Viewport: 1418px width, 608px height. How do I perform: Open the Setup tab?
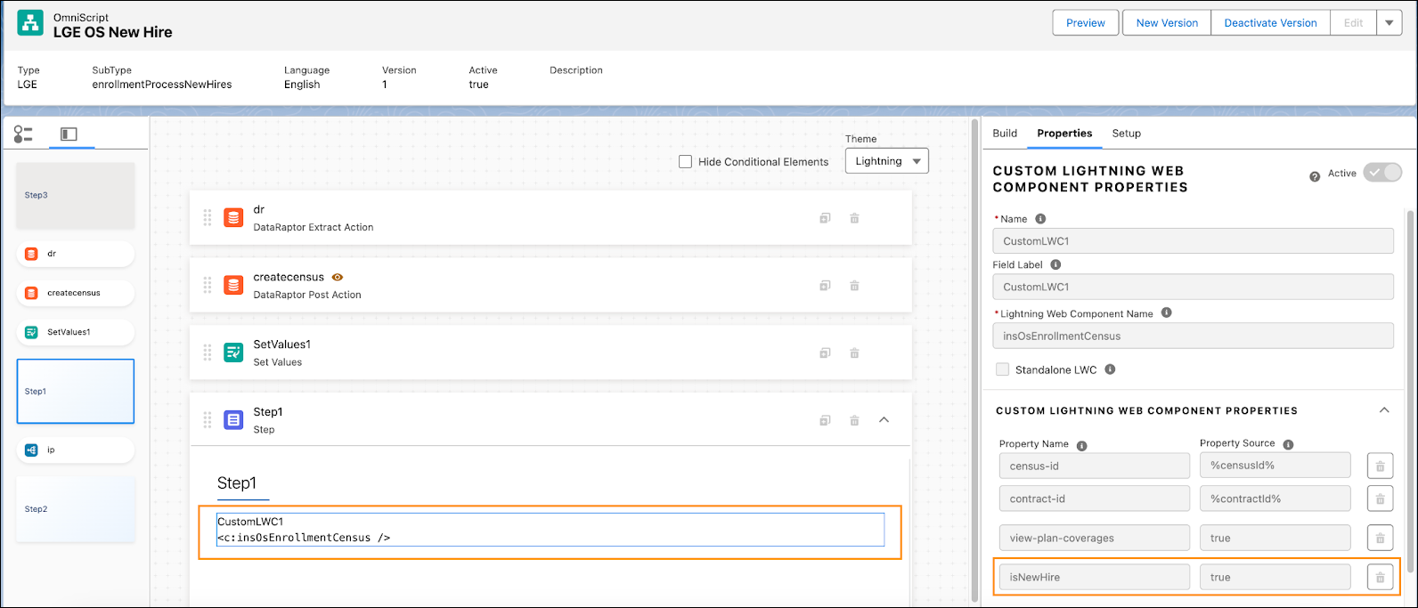pos(1126,134)
